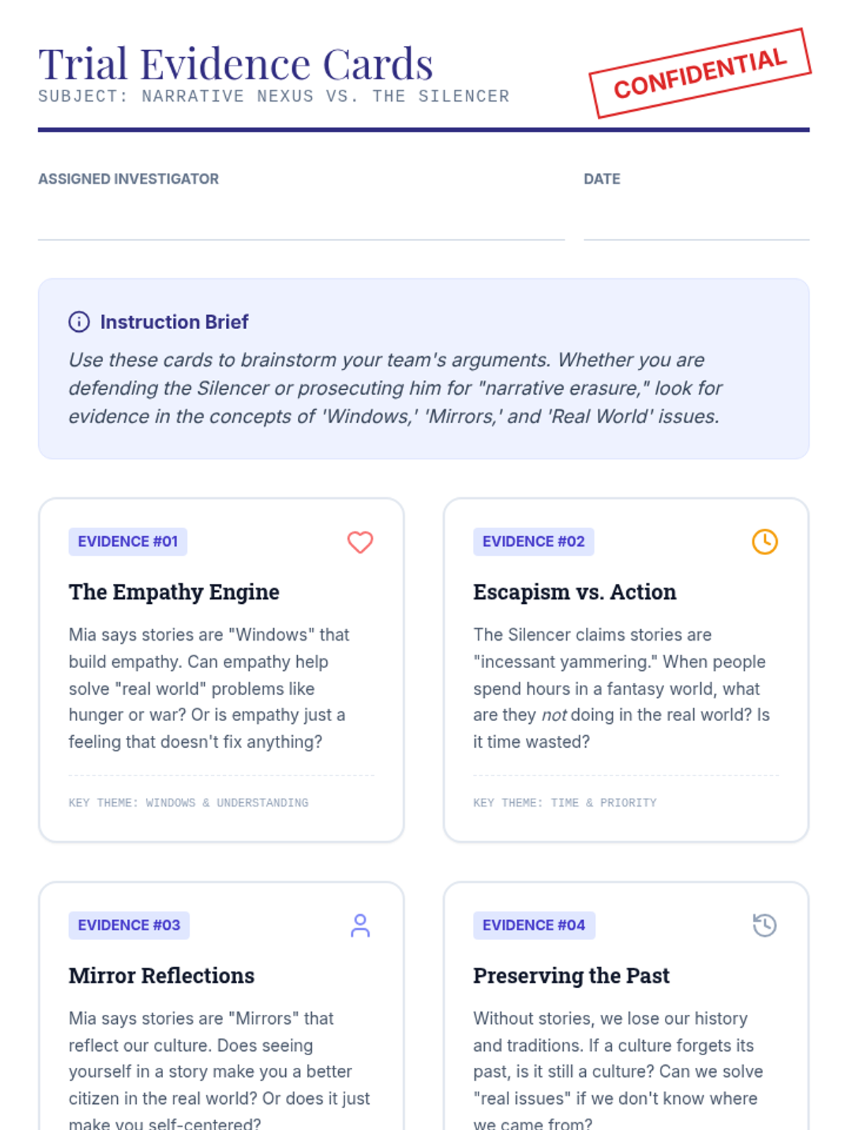The height and width of the screenshot is (1130, 847).
Task: Click the Empathy Engine card title
Action: 174,592
